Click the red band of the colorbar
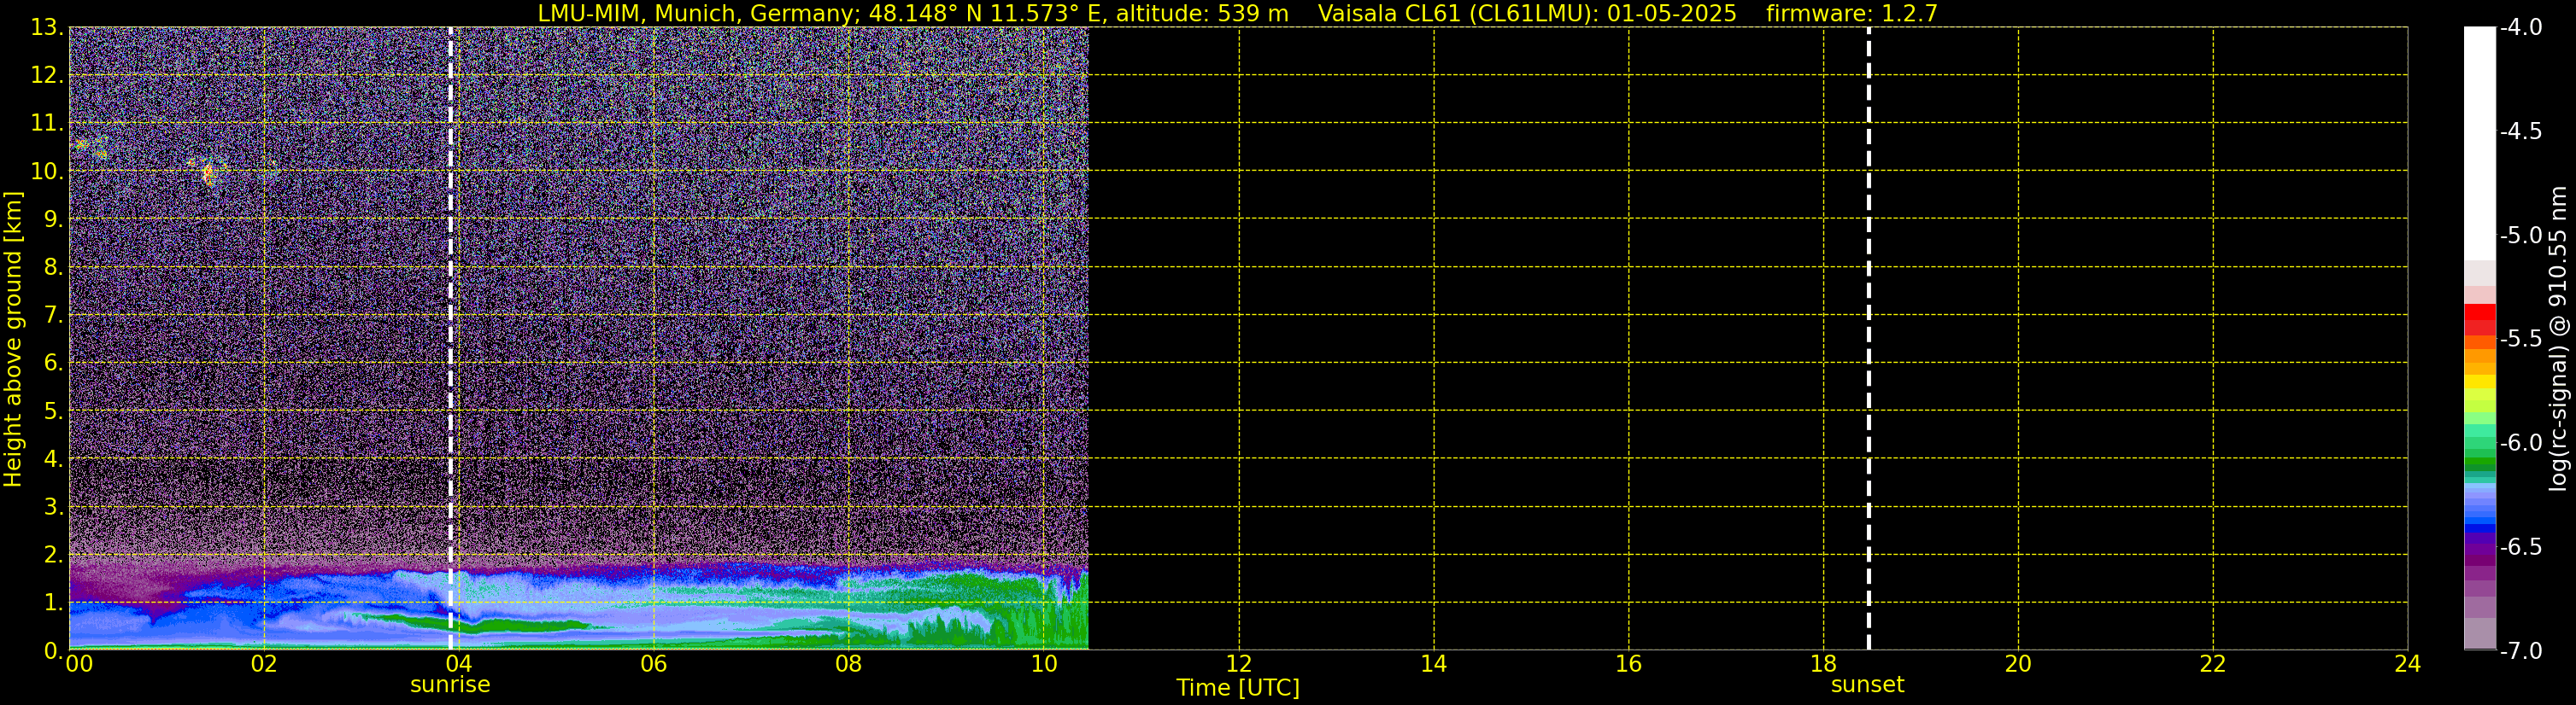 point(2479,319)
